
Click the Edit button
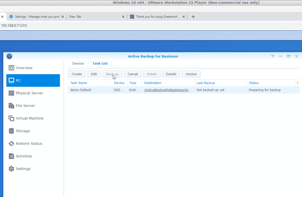tap(94, 74)
